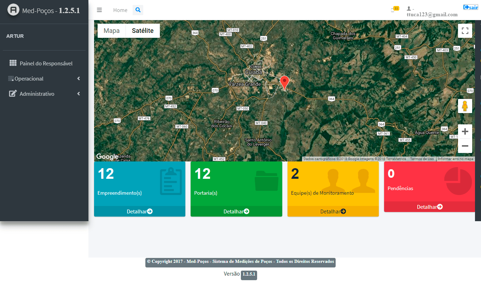Go to Home in top navigation
This screenshot has height=283, width=481.
(120, 10)
